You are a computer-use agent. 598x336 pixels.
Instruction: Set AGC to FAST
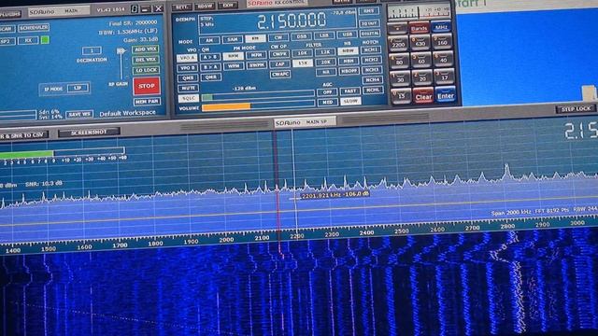[x=349, y=91]
